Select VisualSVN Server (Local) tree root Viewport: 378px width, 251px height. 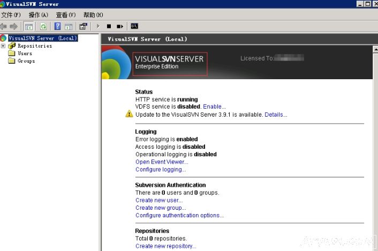43,38
